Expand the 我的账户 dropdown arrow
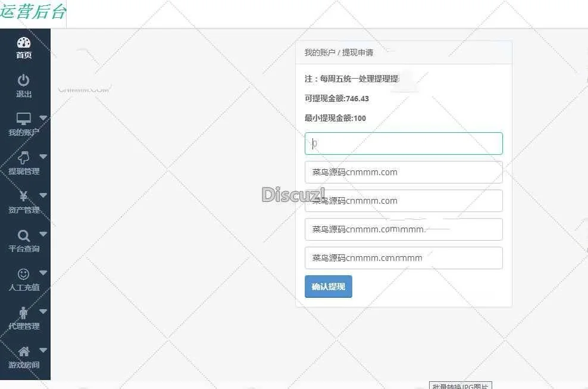 click(x=43, y=117)
